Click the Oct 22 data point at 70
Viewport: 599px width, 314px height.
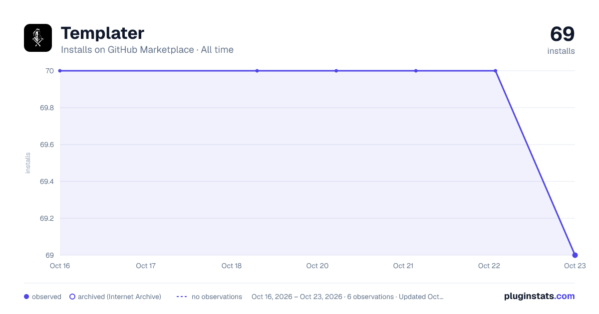(x=495, y=71)
